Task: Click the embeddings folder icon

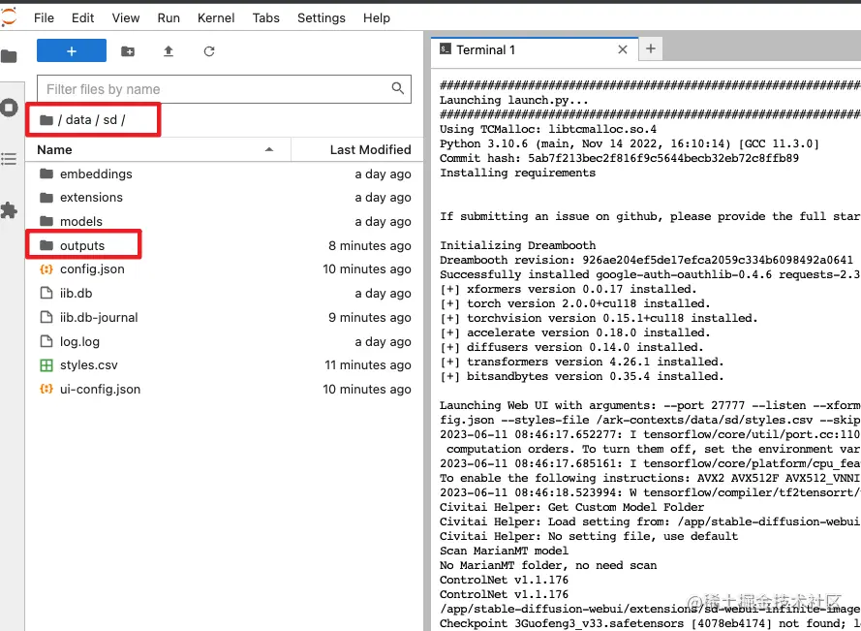Action: (x=46, y=174)
